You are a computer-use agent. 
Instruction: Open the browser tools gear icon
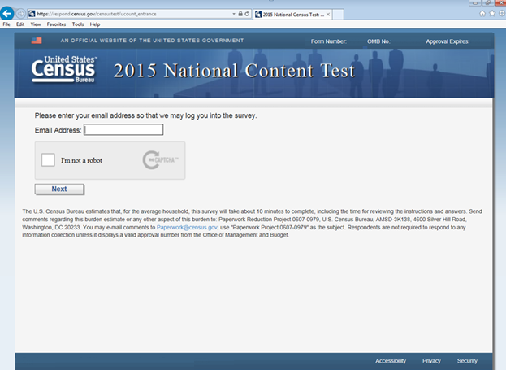point(502,14)
